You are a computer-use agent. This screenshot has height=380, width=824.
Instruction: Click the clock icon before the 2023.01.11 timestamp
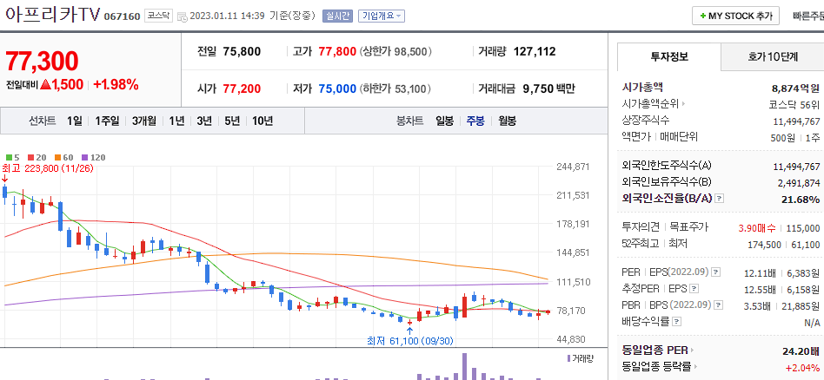click(x=183, y=16)
